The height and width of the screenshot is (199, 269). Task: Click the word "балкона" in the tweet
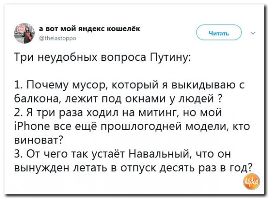(x=34, y=99)
